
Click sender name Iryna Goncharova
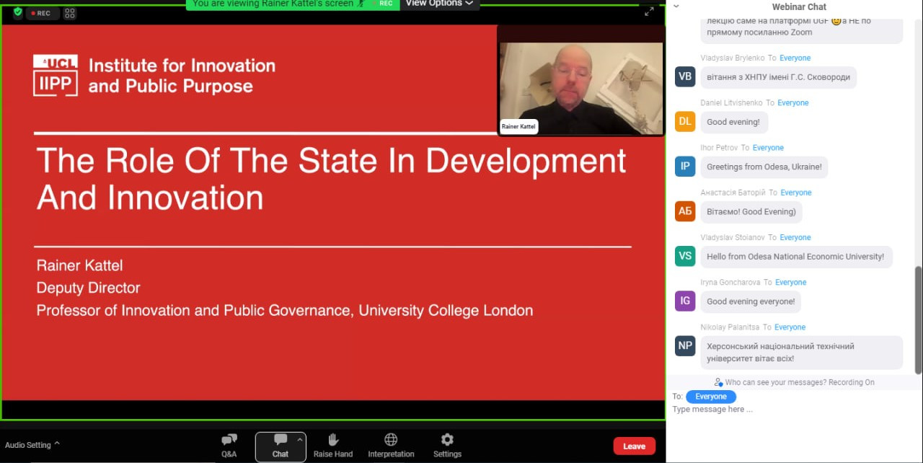point(730,282)
